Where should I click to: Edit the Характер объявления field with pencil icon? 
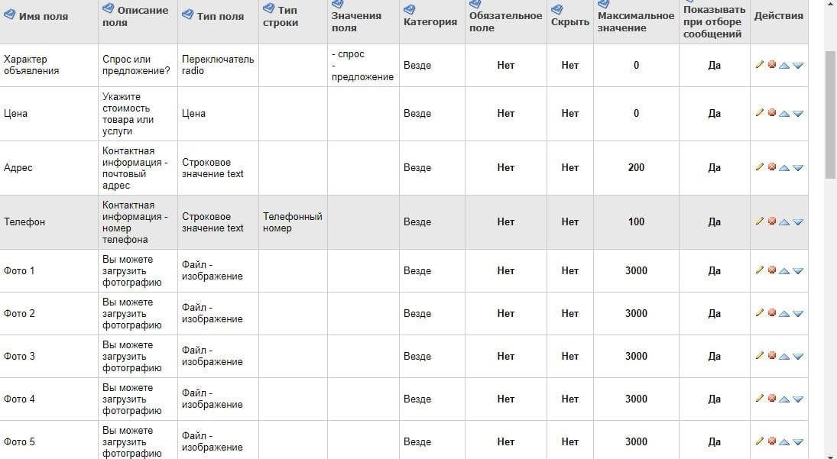tap(760, 65)
